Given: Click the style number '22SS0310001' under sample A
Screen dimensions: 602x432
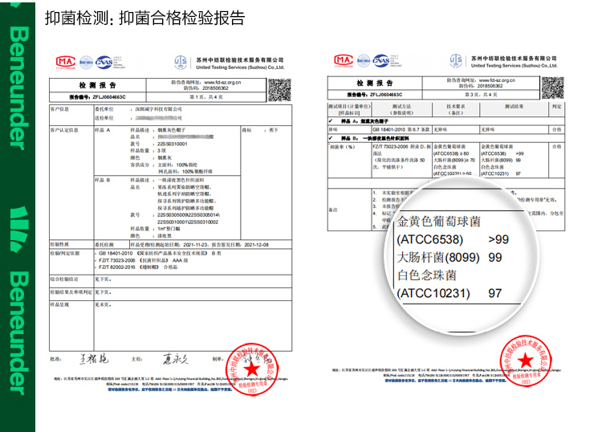Looking at the screenshot, I should click(173, 144).
